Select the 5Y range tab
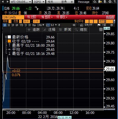 (x=30, y=25)
